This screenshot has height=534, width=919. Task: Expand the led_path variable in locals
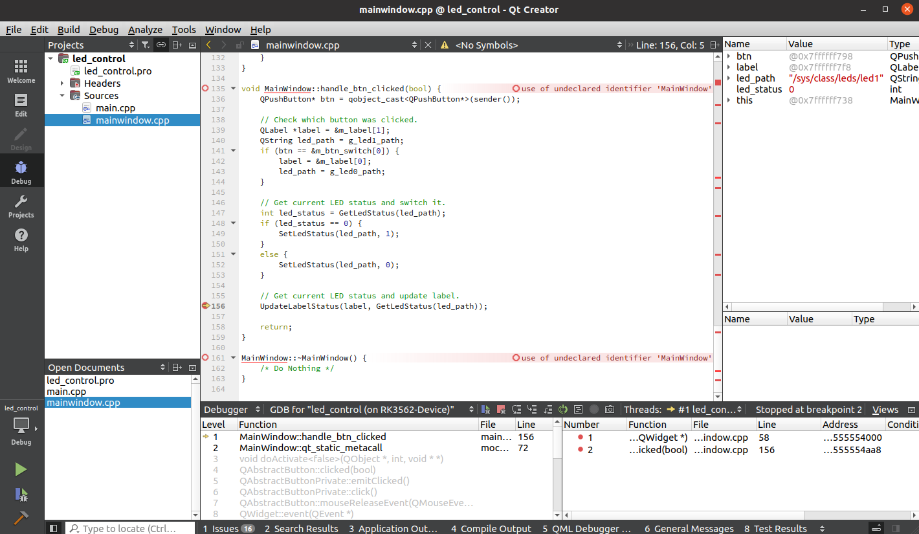pos(729,78)
